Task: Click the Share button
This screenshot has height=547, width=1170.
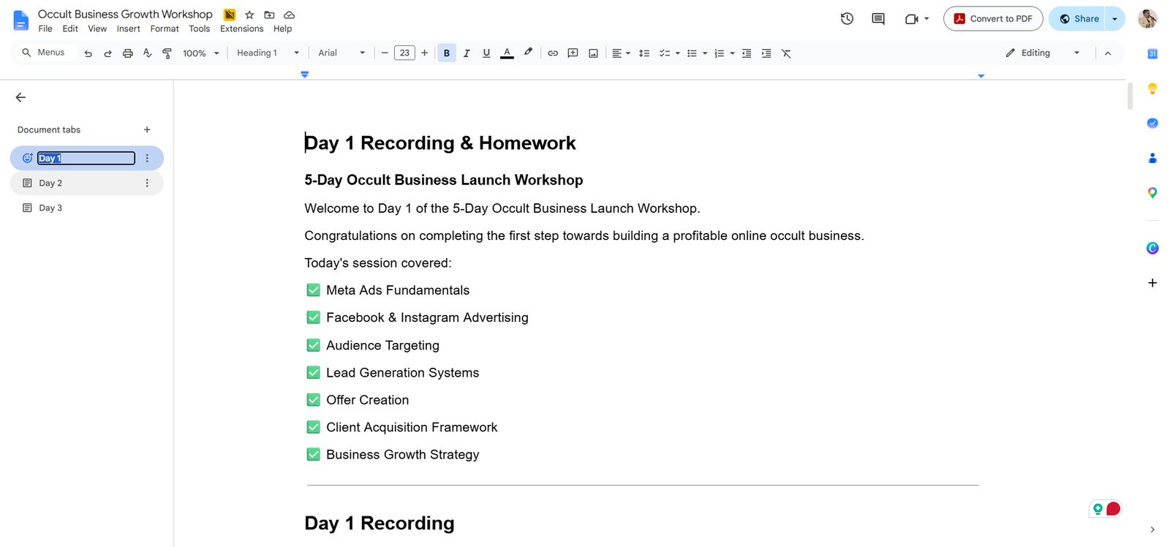Action: coord(1079,19)
